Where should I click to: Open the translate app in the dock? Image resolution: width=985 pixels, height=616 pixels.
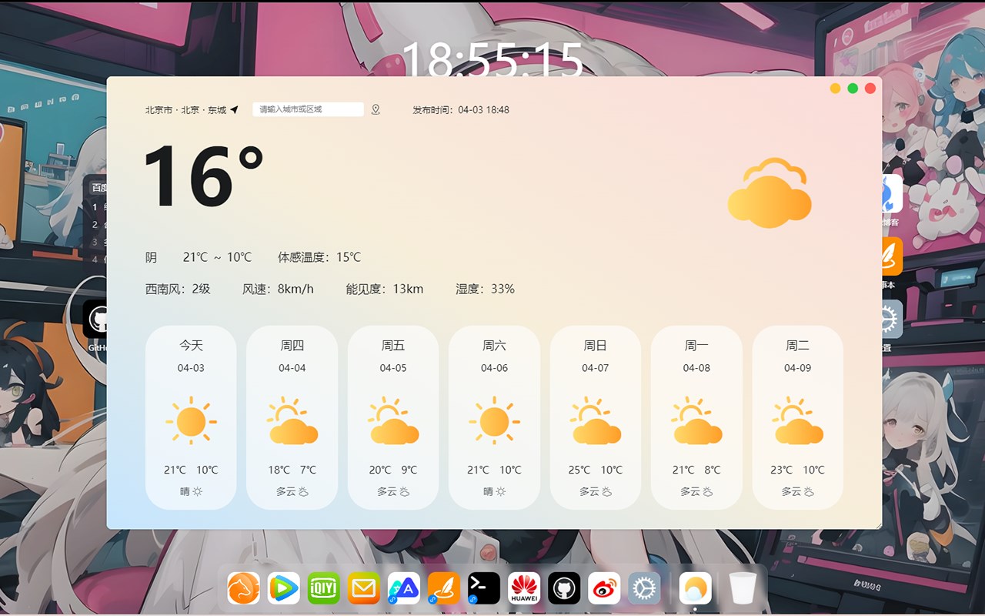pyautogui.click(x=404, y=588)
